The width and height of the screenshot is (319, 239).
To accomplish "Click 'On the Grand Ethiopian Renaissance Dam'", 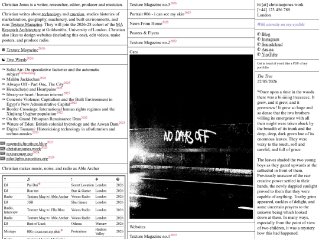I will click(44, 119).
